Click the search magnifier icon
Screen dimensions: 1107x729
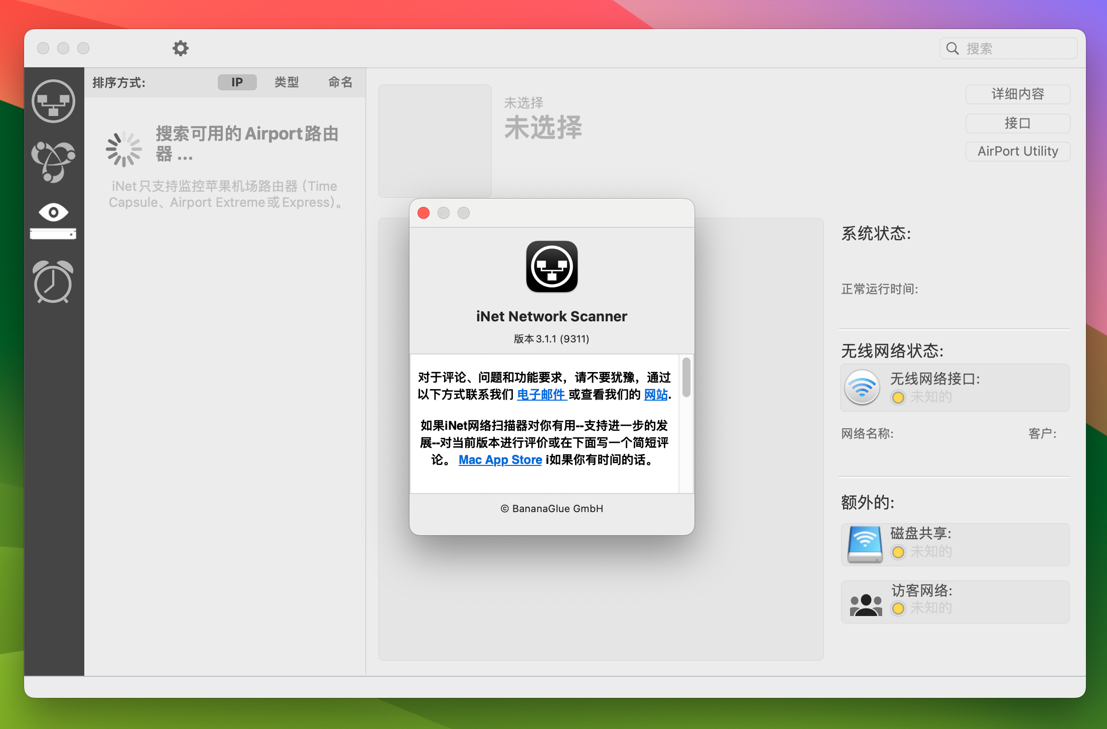952,48
